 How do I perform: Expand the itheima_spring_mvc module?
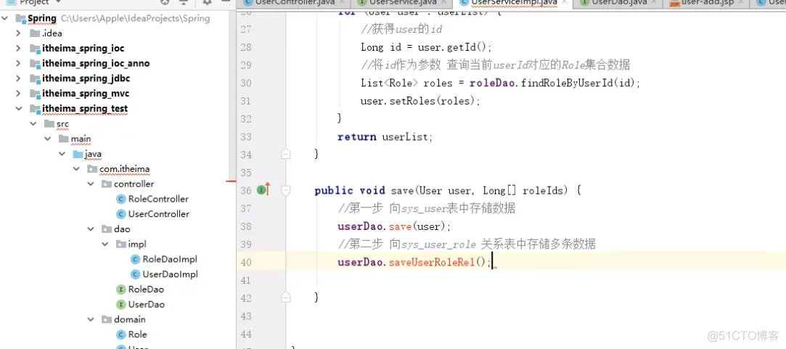pyautogui.click(x=19, y=94)
